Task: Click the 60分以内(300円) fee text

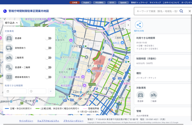Action: 145,63
